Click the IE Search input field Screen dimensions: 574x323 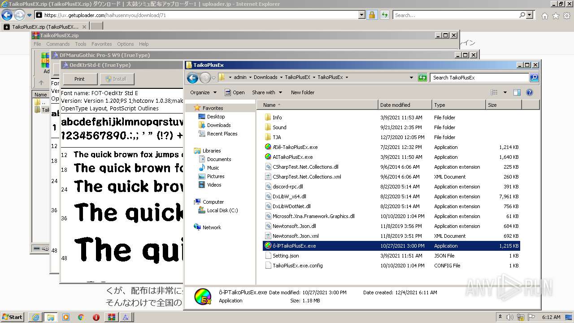pyautogui.click(x=456, y=15)
